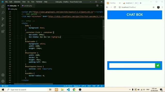The width and height of the screenshot is (165, 92).
Task: Open the Run menu
Action: coord(33,2)
